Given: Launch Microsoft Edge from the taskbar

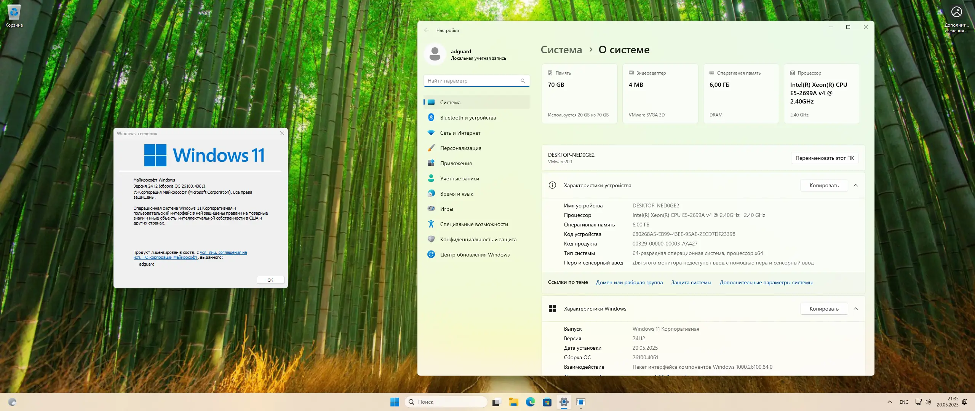Looking at the screenshot, I should coord(530,402).
